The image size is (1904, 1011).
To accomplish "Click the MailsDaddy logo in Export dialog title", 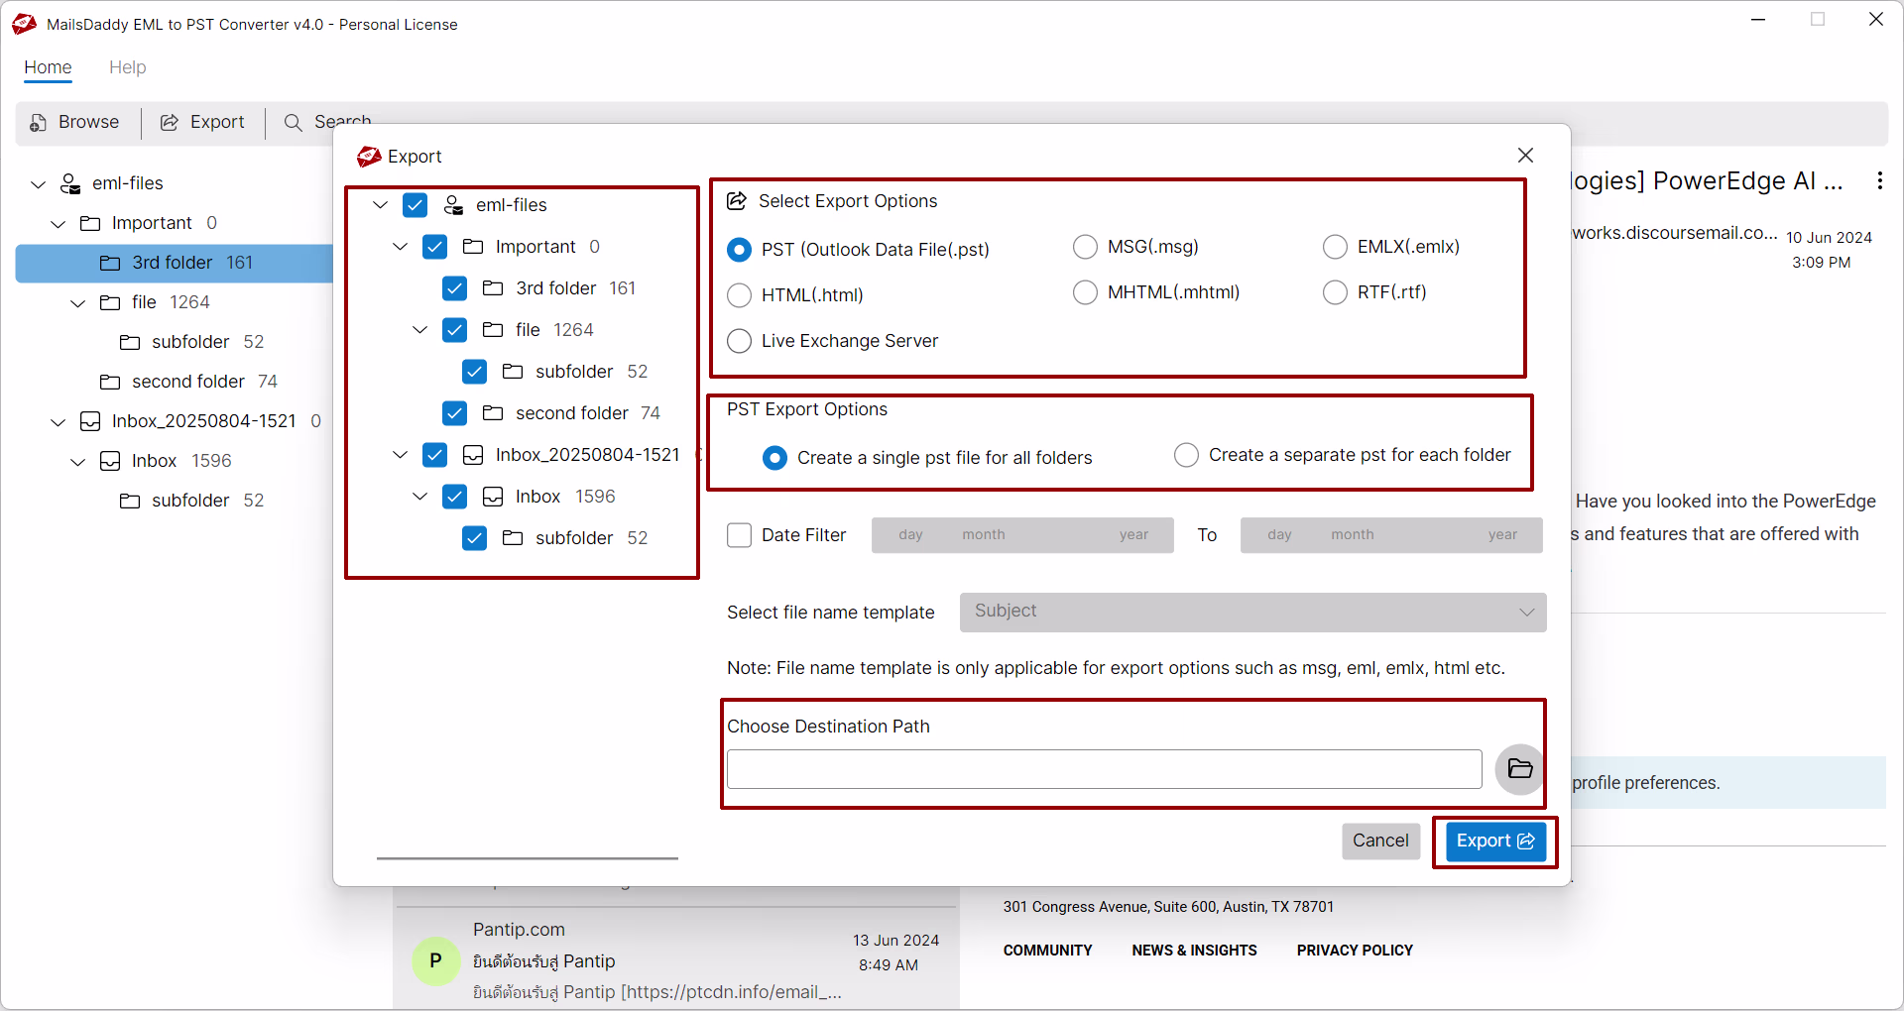I will click(x=369, y=157).
